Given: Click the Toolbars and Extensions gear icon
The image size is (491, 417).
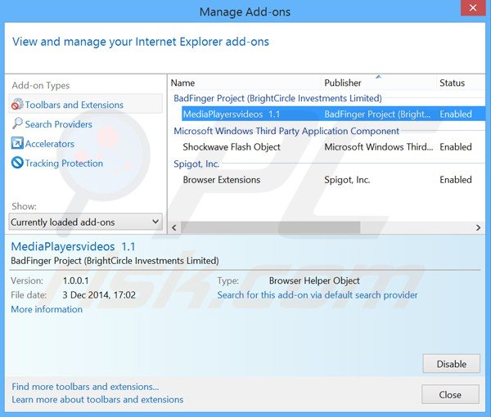Looking at the screenshot, I should pos(17,104).
